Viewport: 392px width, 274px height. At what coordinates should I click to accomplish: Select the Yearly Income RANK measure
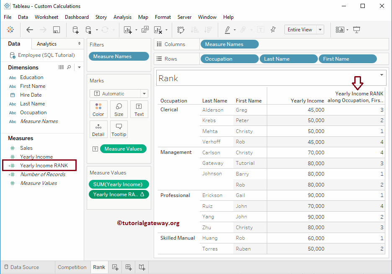(44, 166)
